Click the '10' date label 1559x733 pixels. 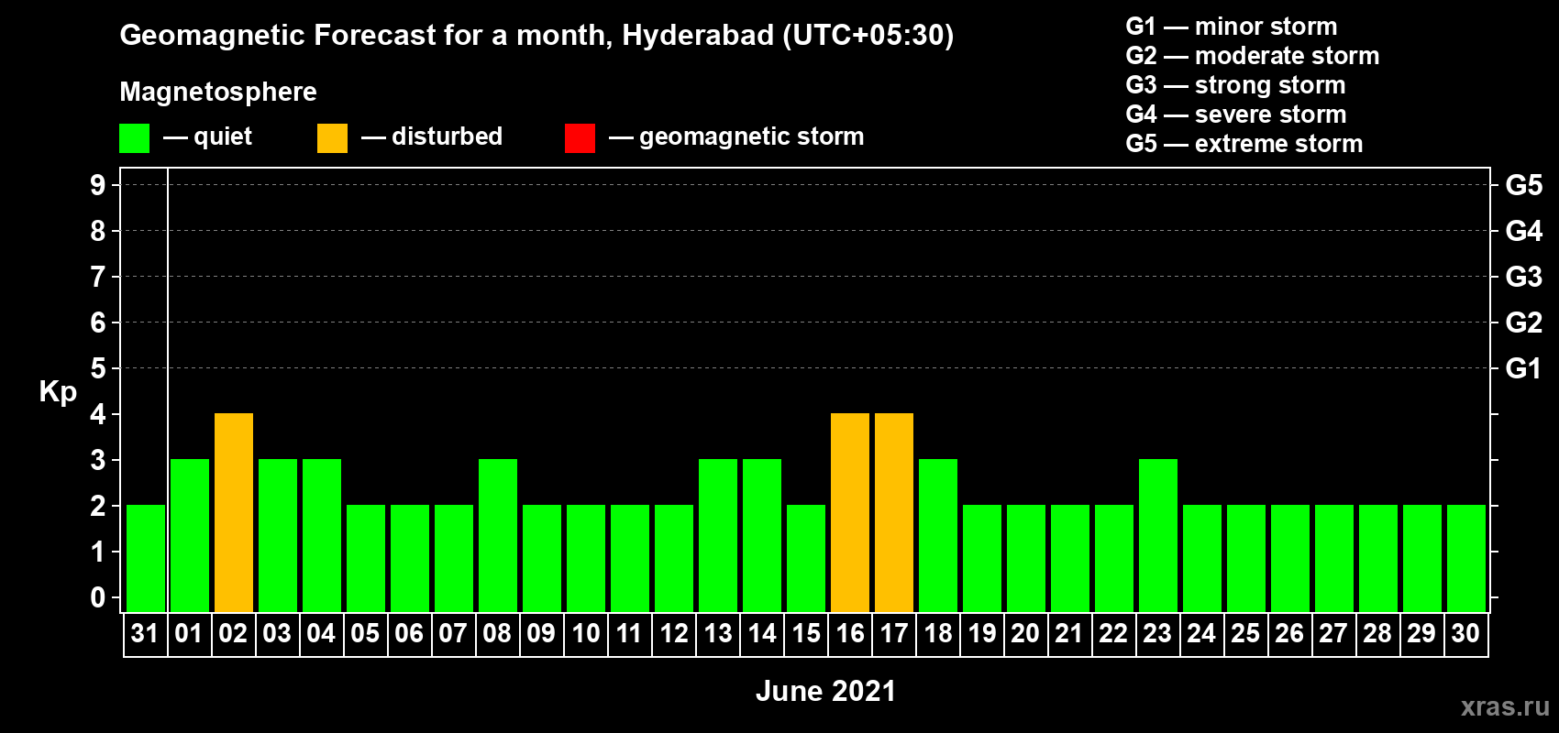pos(585,633)
